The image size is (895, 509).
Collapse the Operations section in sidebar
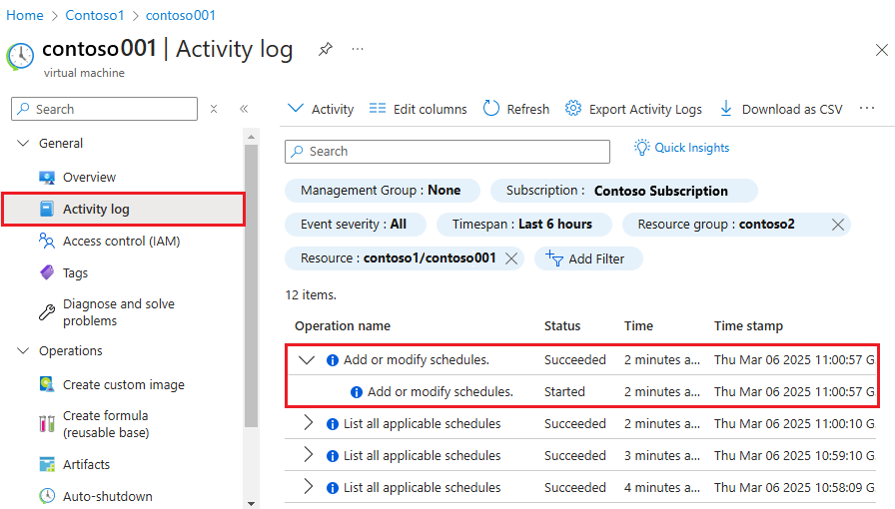click(24, 351)
